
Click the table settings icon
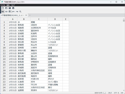coord(10,12)
